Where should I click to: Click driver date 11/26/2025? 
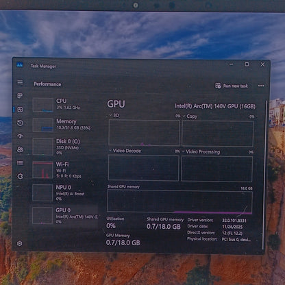(x=232, y=227)
